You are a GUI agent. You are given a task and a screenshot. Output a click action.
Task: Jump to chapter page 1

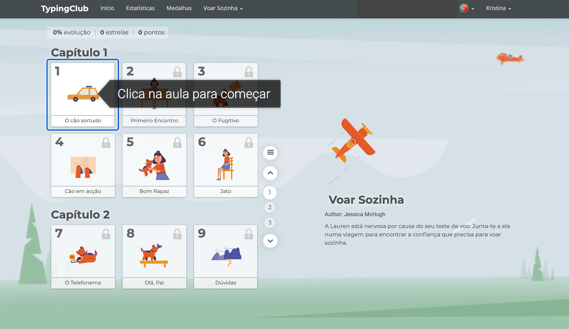270,192
